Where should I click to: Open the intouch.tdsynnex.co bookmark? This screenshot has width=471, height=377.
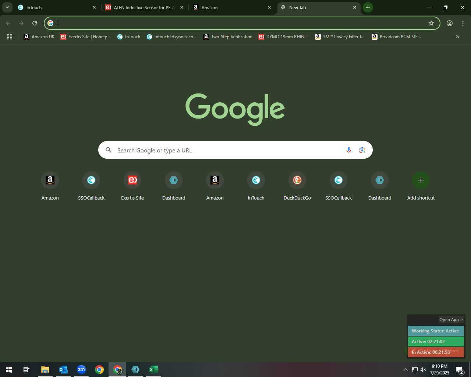[172, 37]
